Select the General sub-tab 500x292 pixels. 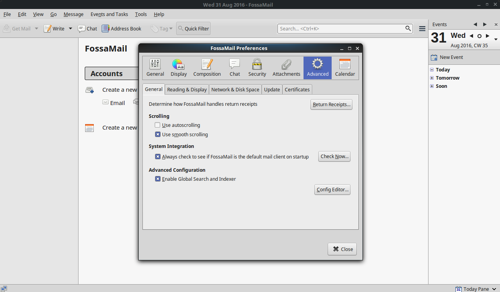tap(154, 89)
